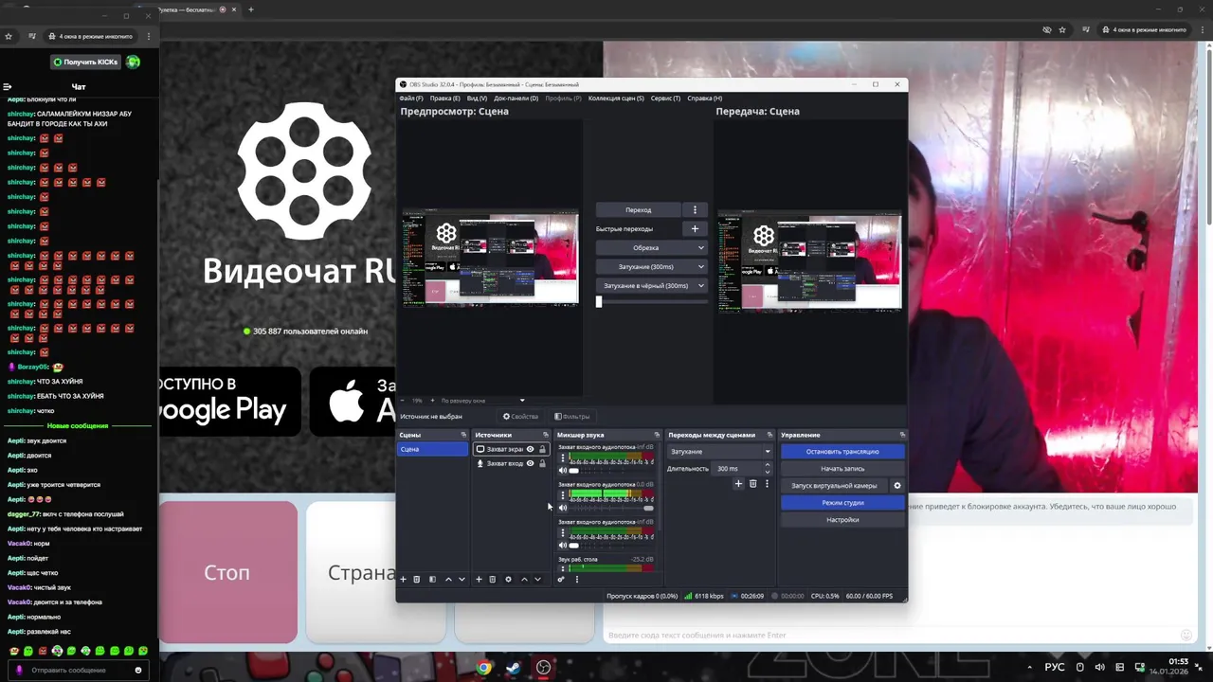Screen dimensions: 1213x682
Task: Click the Переход transition button
Action: (x=639, y=209)
